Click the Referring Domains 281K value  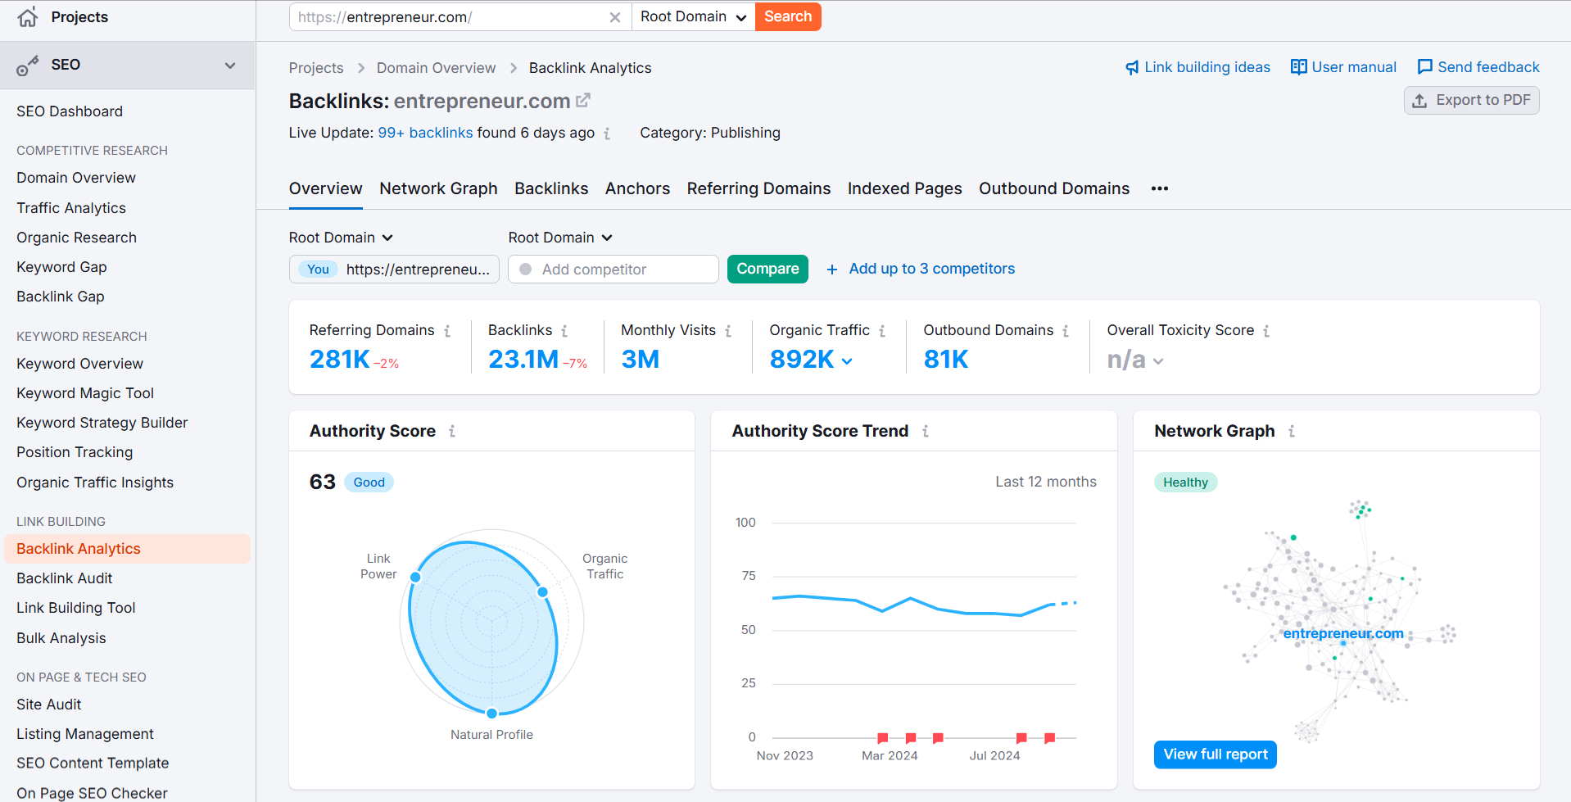340,360
